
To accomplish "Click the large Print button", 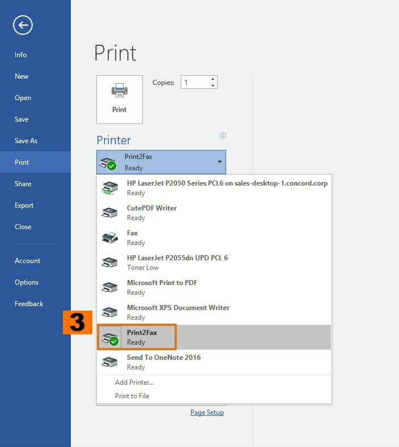I will (119, 99).
